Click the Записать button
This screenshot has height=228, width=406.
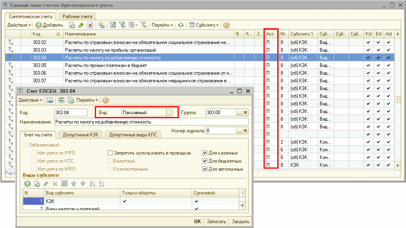tap(216, 222)
